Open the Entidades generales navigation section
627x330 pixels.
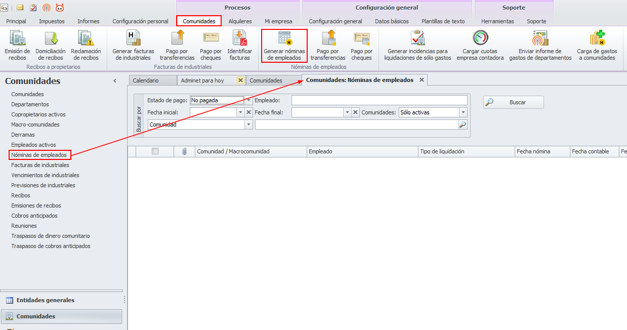[61, 300]
